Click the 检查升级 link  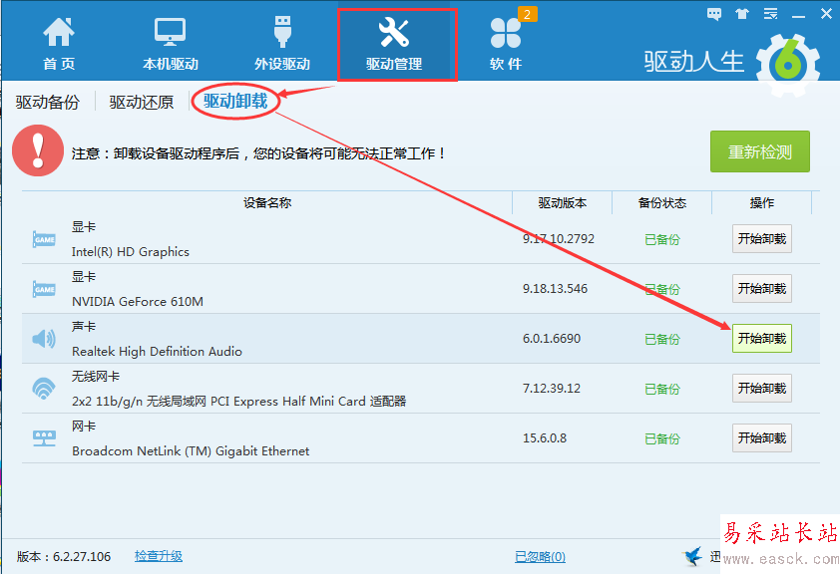click(x=159, y=556)
